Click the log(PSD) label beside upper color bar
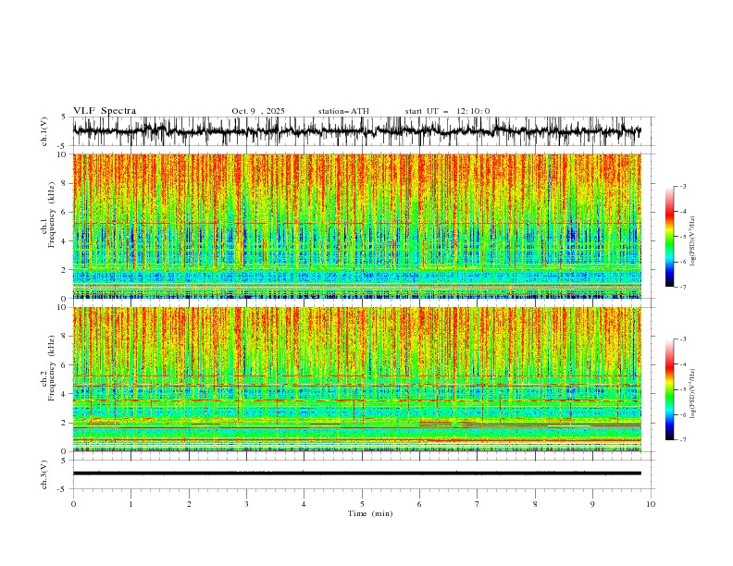Image resolution: width=733 pixels, height=566 pixels. click(x=693, y=241)
